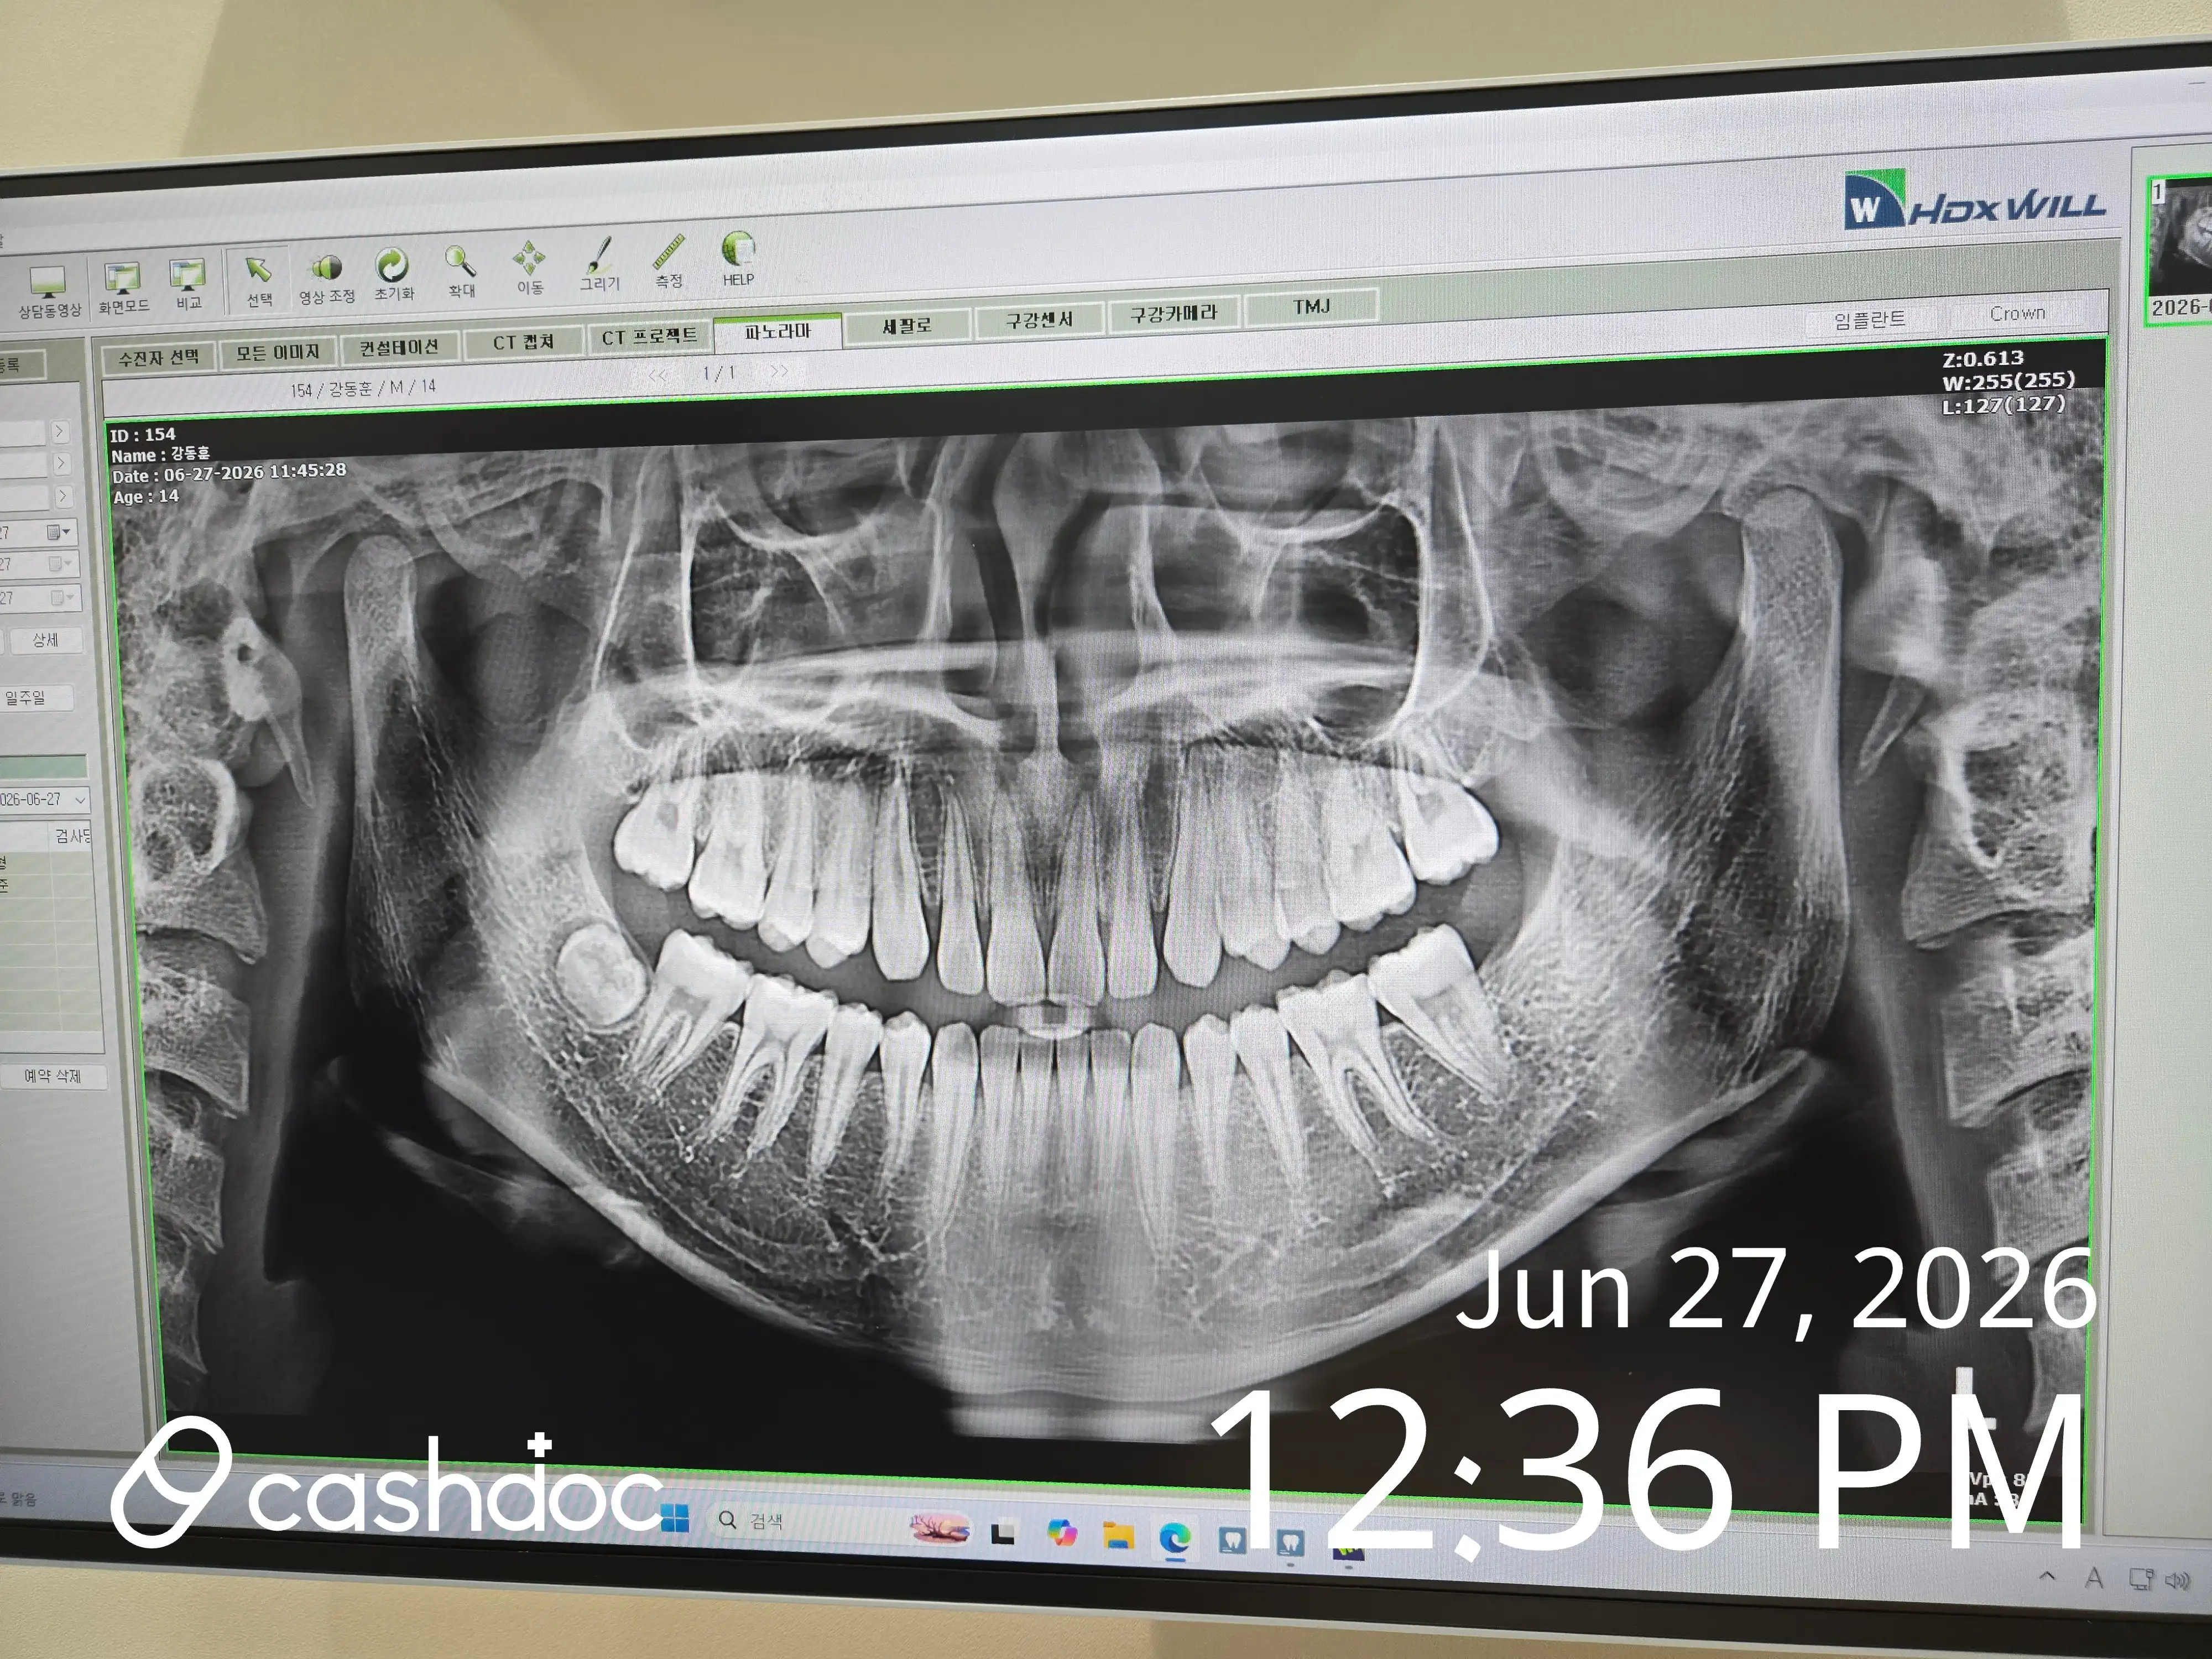Screen dimensions: 2212x1659
Task: Click the network icon in system tray
Action: (x=2141, y=1580)
